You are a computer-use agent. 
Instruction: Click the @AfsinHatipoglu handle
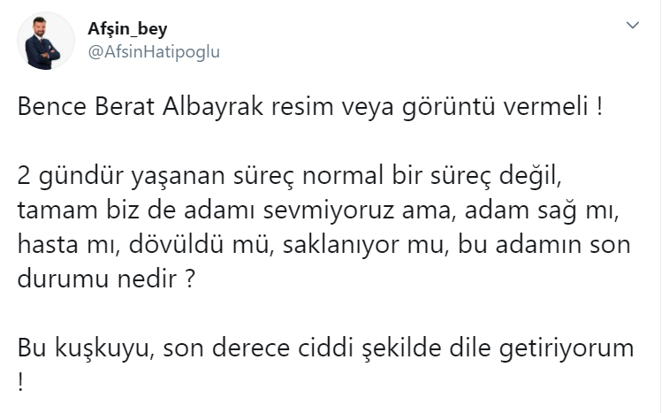[153, 51]
